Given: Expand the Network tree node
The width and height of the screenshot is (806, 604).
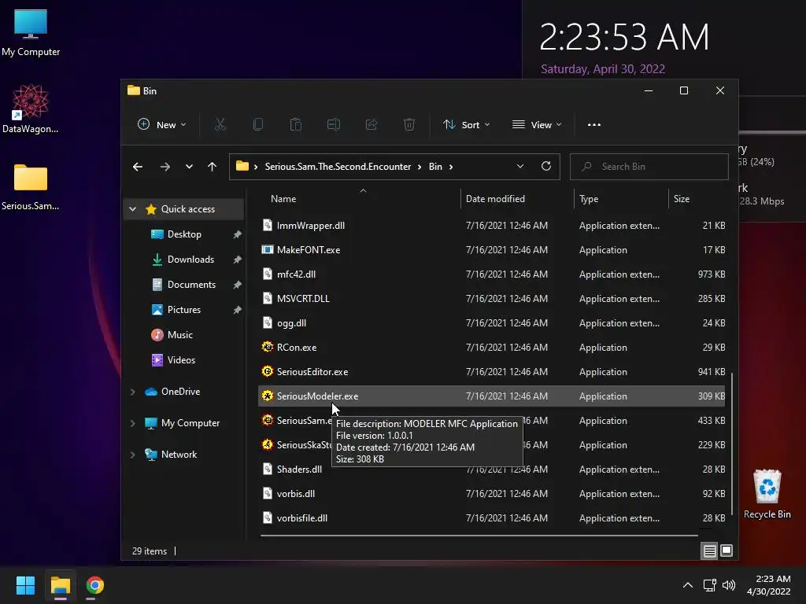Looking at the screenshot, I should pos(132,455).
